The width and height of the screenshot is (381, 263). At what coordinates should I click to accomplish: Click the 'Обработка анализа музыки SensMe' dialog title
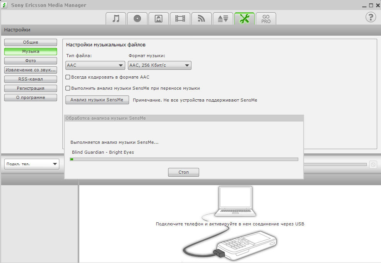(x=106, y=118)
